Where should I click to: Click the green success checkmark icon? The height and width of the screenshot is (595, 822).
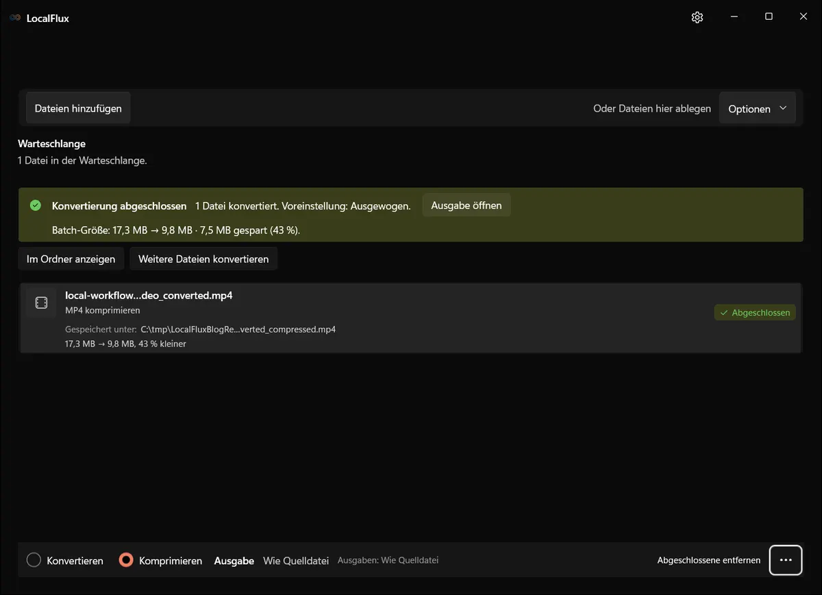(x=36, y=205)
